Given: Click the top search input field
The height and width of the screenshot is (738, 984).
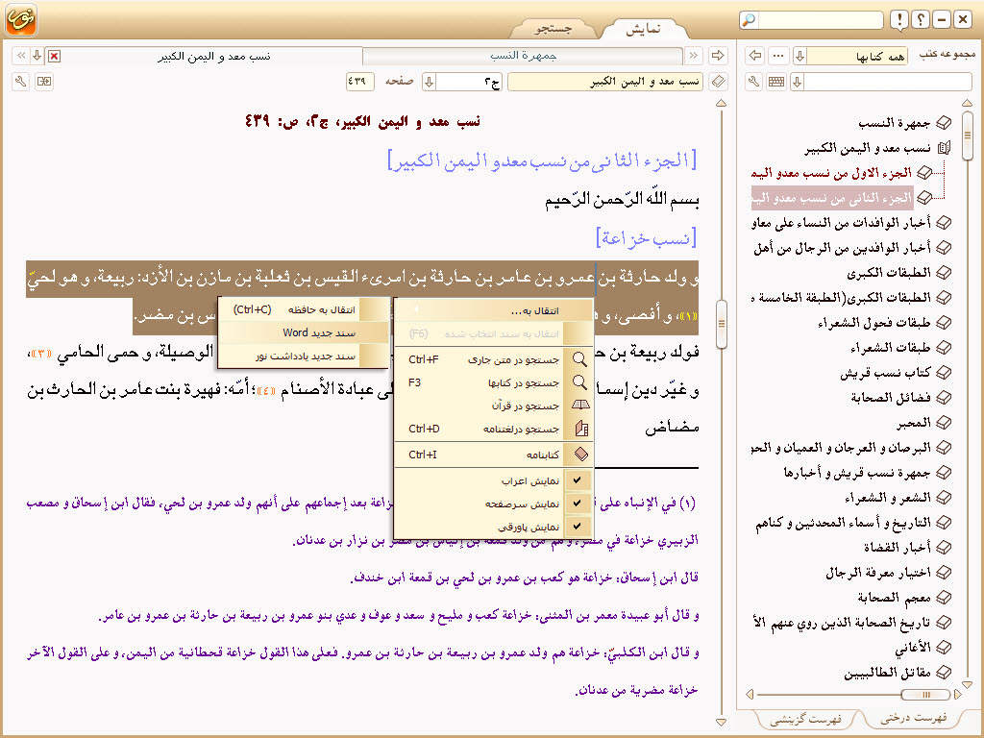Looking at the screenshot, I should [820, 19].
